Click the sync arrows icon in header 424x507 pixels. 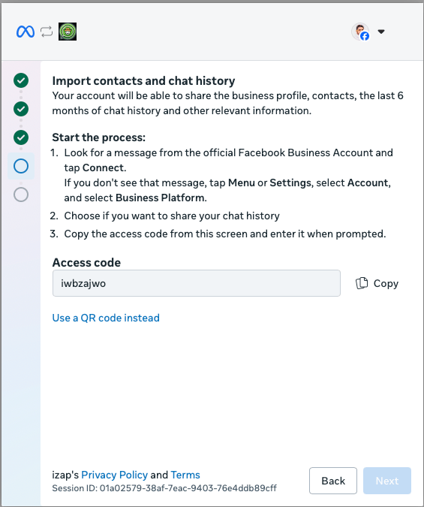[x=47, y=32]
